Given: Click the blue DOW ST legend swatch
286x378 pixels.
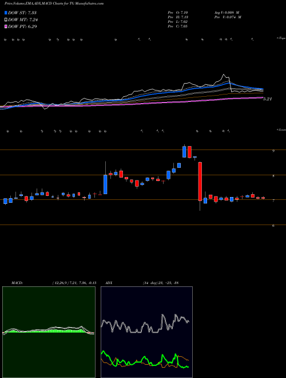Looking at the screenshot, I should (x=6, y=13).
